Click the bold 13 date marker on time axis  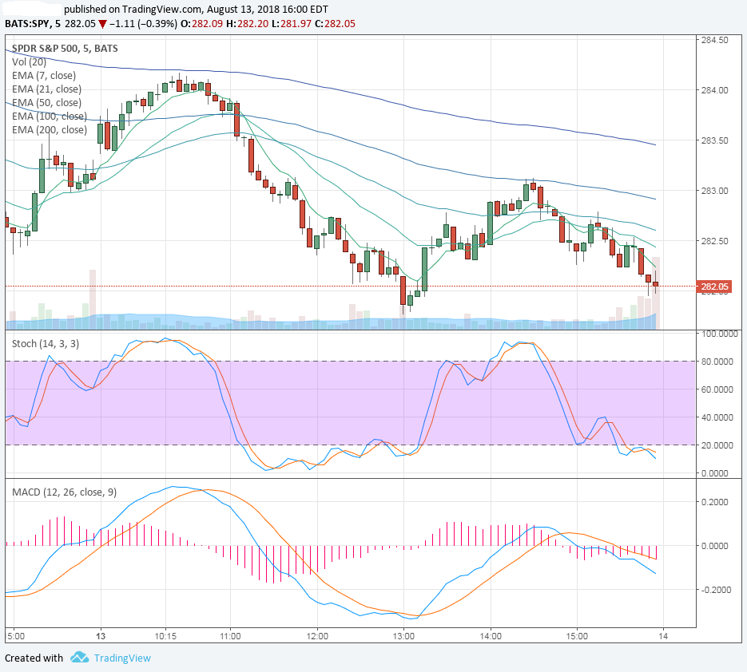pyautogui.click(x=101, y=636)
